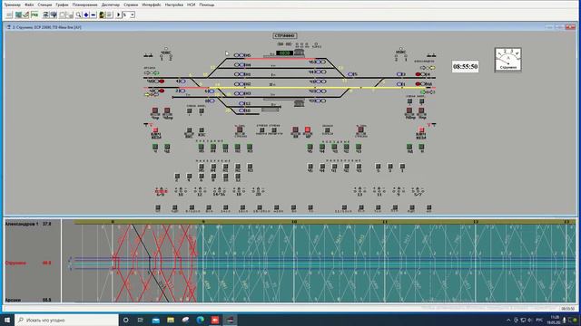Click signal Н2 on the track diagram
This screenshot has width=581, height=326.
click(242, 84)
